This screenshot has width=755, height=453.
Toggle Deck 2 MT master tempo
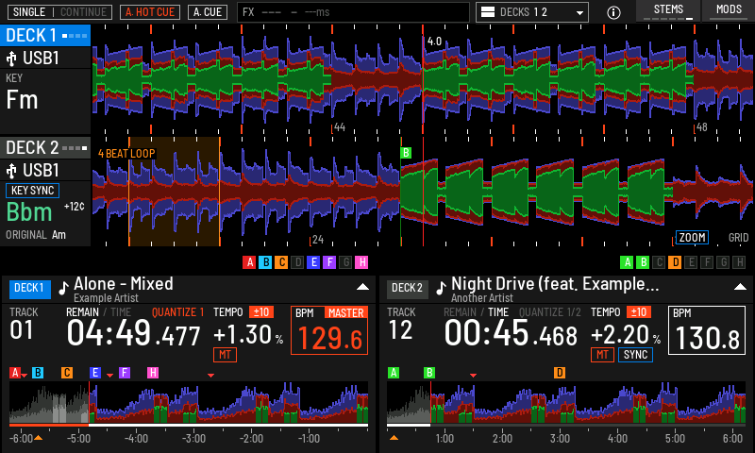click(602, 355)
